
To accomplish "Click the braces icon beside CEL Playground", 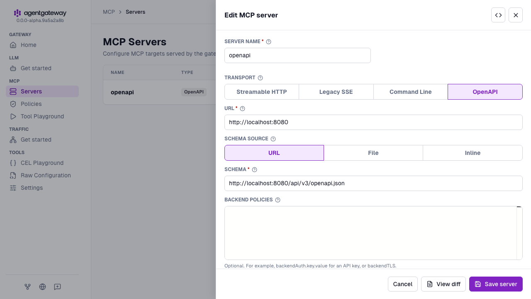I will (13, 163).
